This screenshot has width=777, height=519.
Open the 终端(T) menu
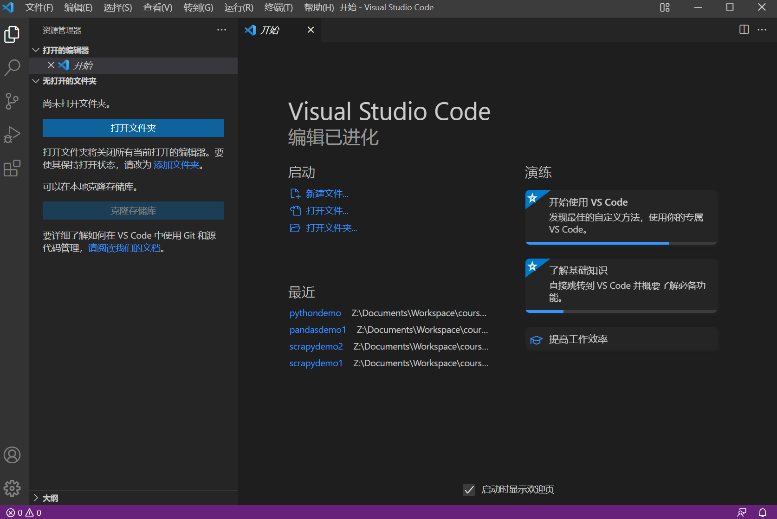(x=279, y=7)
